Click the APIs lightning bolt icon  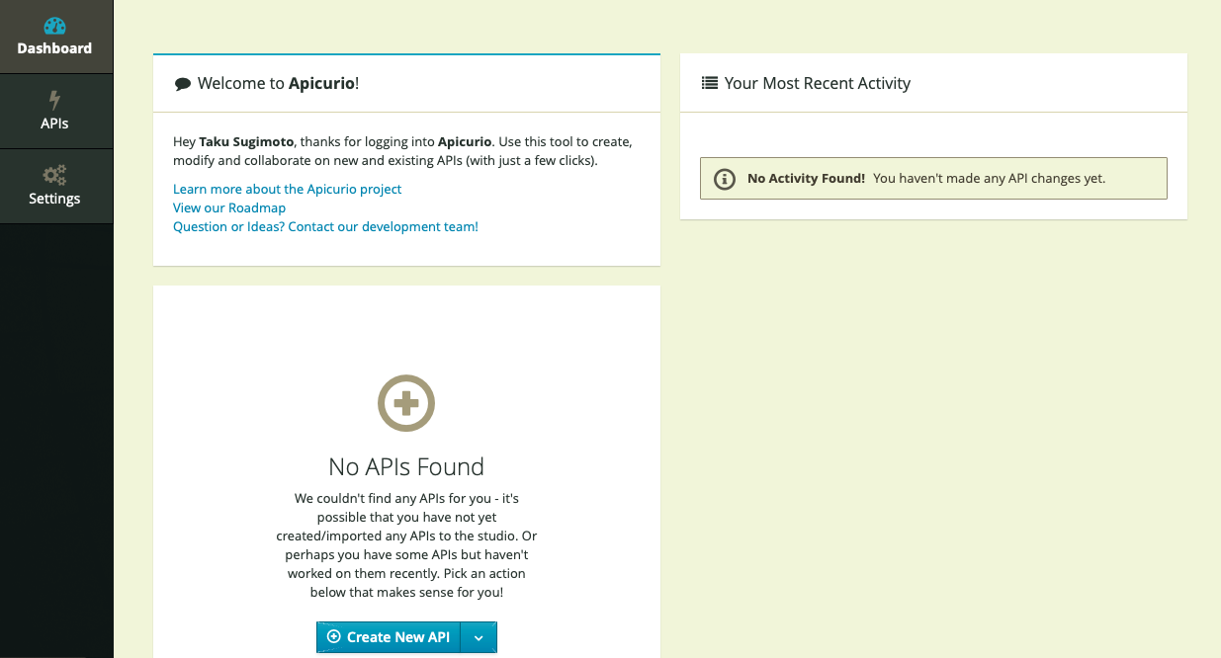54,100
